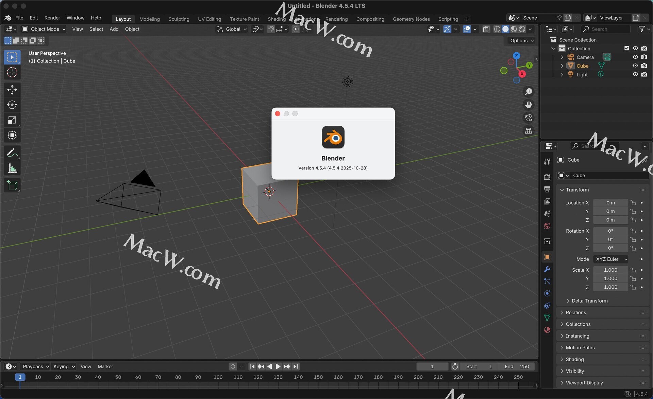Open the Modifiers wrench tab
This screenshot has height=399, width=653.
click(x=547, y=269)
